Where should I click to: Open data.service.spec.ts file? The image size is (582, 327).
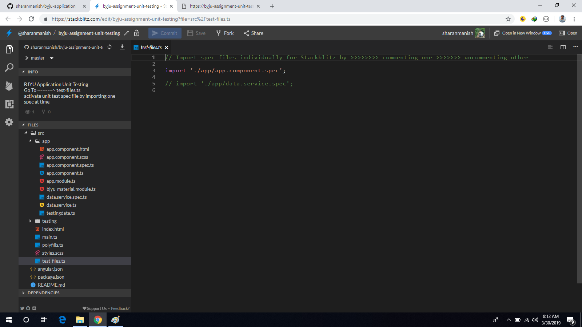click(x=67, y=197)
